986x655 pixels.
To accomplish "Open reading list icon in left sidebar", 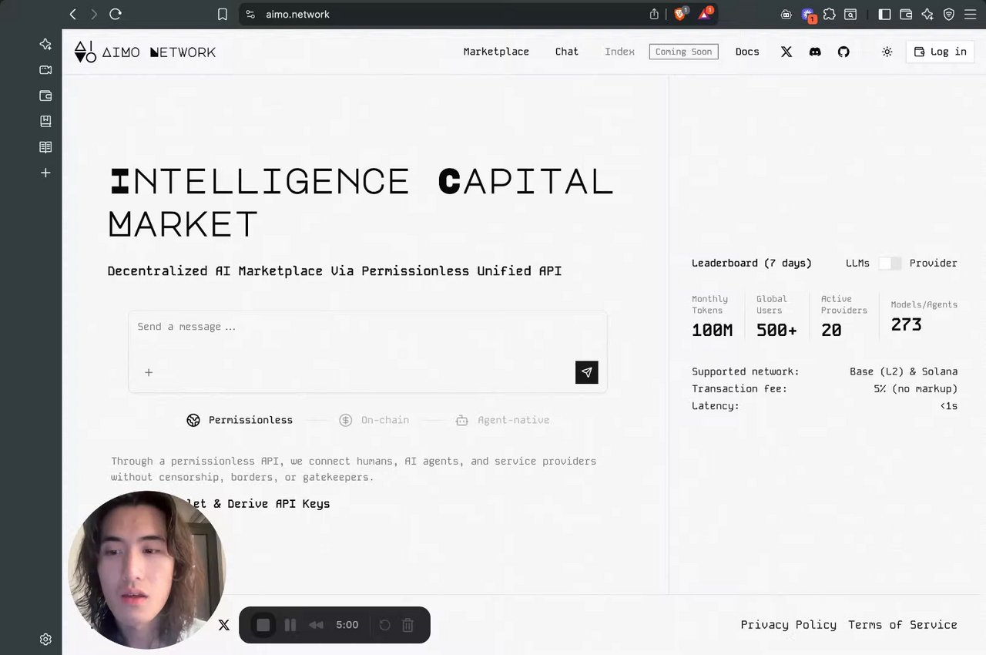I will pos(45,147).
